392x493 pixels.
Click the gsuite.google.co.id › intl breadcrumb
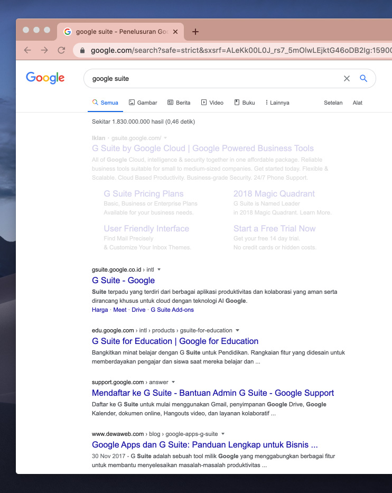[x=123, y=269]
